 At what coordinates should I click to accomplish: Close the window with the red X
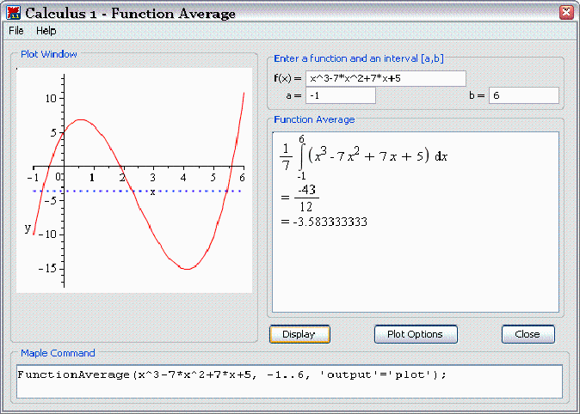click(565, 13)
